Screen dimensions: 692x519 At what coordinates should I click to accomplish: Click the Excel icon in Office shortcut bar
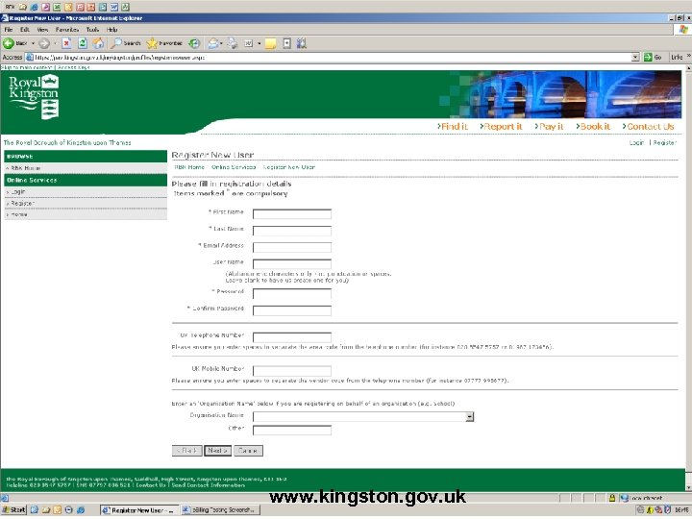click(57, 7)
